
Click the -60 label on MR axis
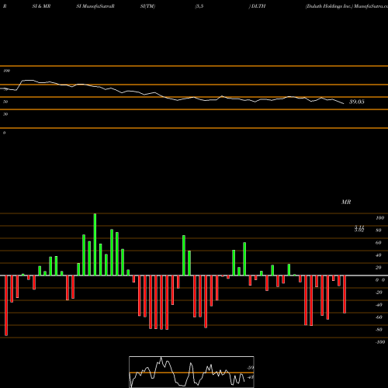(379, 317)
